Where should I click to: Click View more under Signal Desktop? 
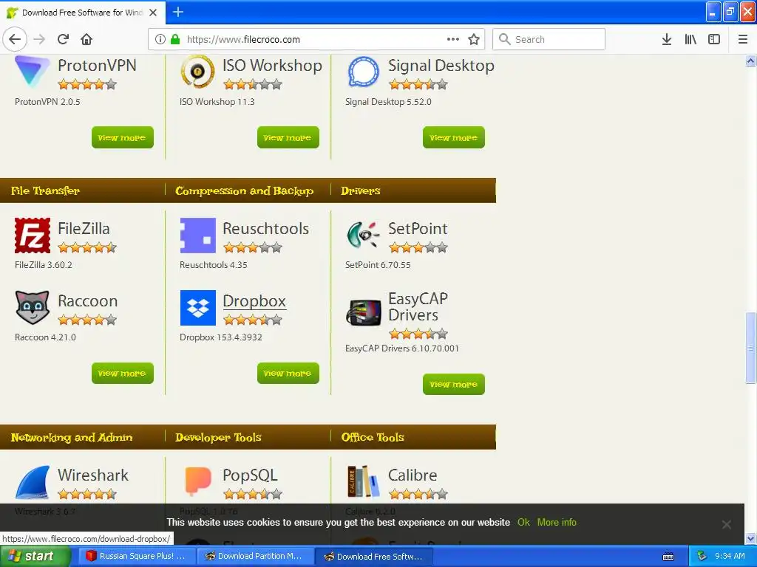454,137
